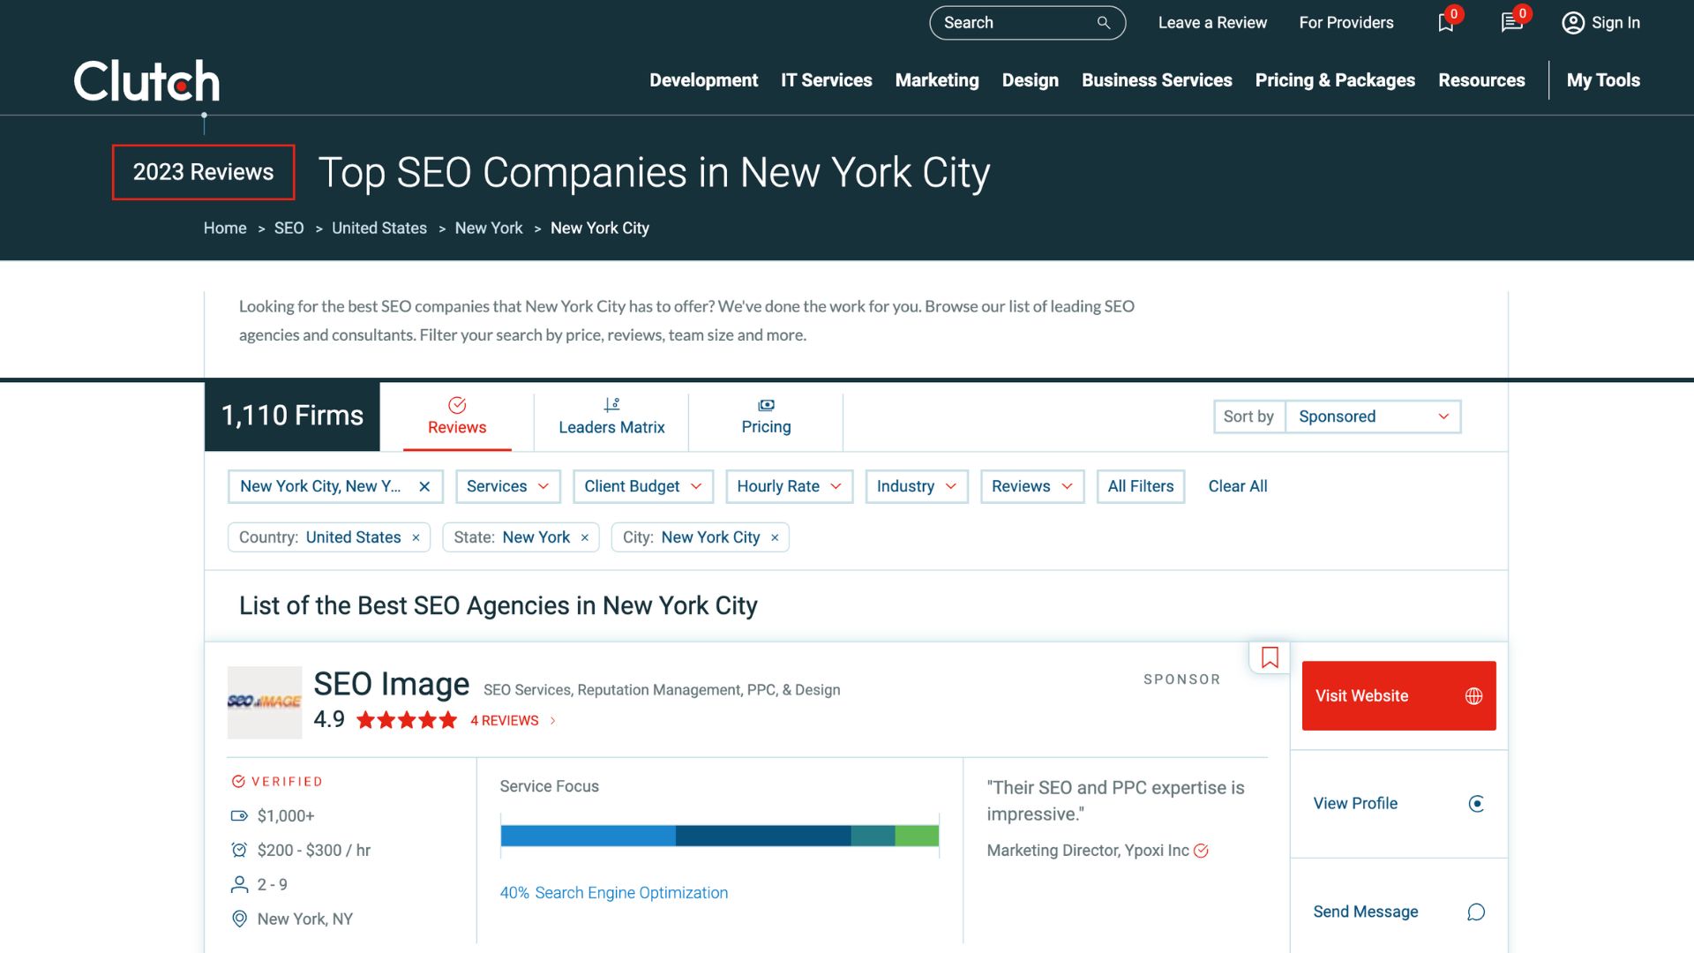Open the bookmarks icon in header
This screenshot has height=953, width=1694.
click(1445, 23)
